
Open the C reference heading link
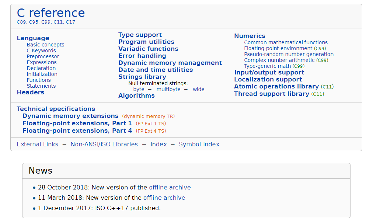[51, 13]
